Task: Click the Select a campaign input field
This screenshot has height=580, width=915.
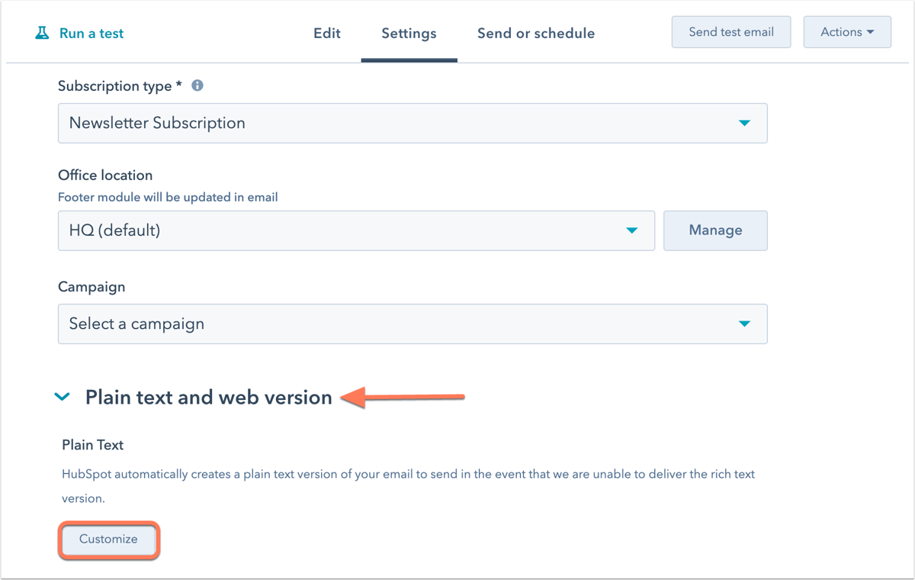Action: 305,324
